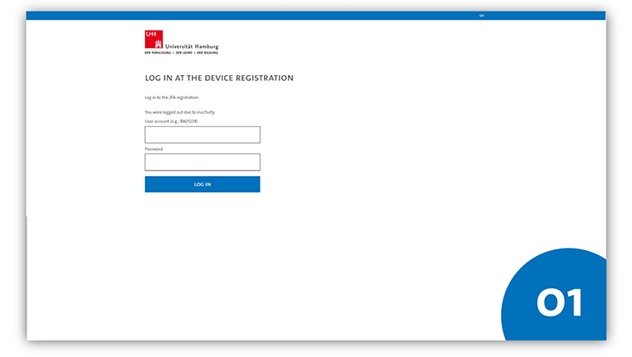The height and width of the screenshot is (357, 632).
Task: Click the Universität Hamburg logo
Action: tap(181, 42)
